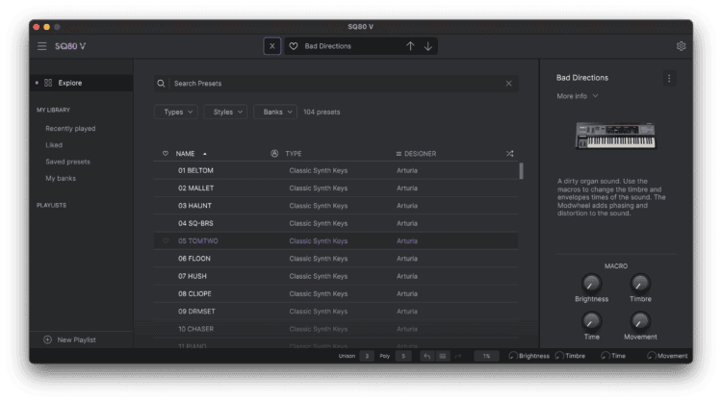The image size is (722, 402).
Task: Select preset 09 DRMSET
Action: click(x=336, y=312)
